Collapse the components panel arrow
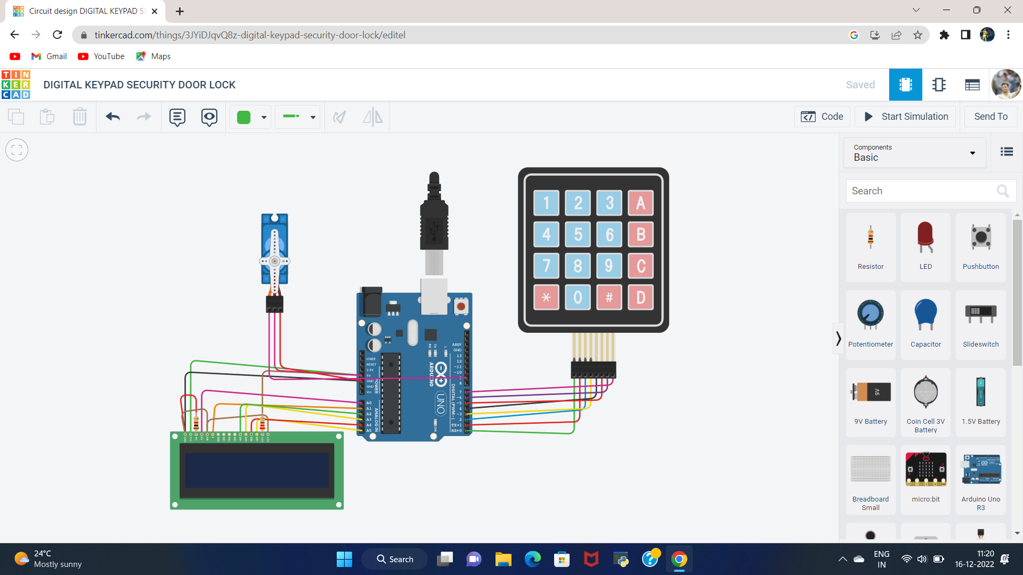This screenshot has width=1023, height=575. 838,339
